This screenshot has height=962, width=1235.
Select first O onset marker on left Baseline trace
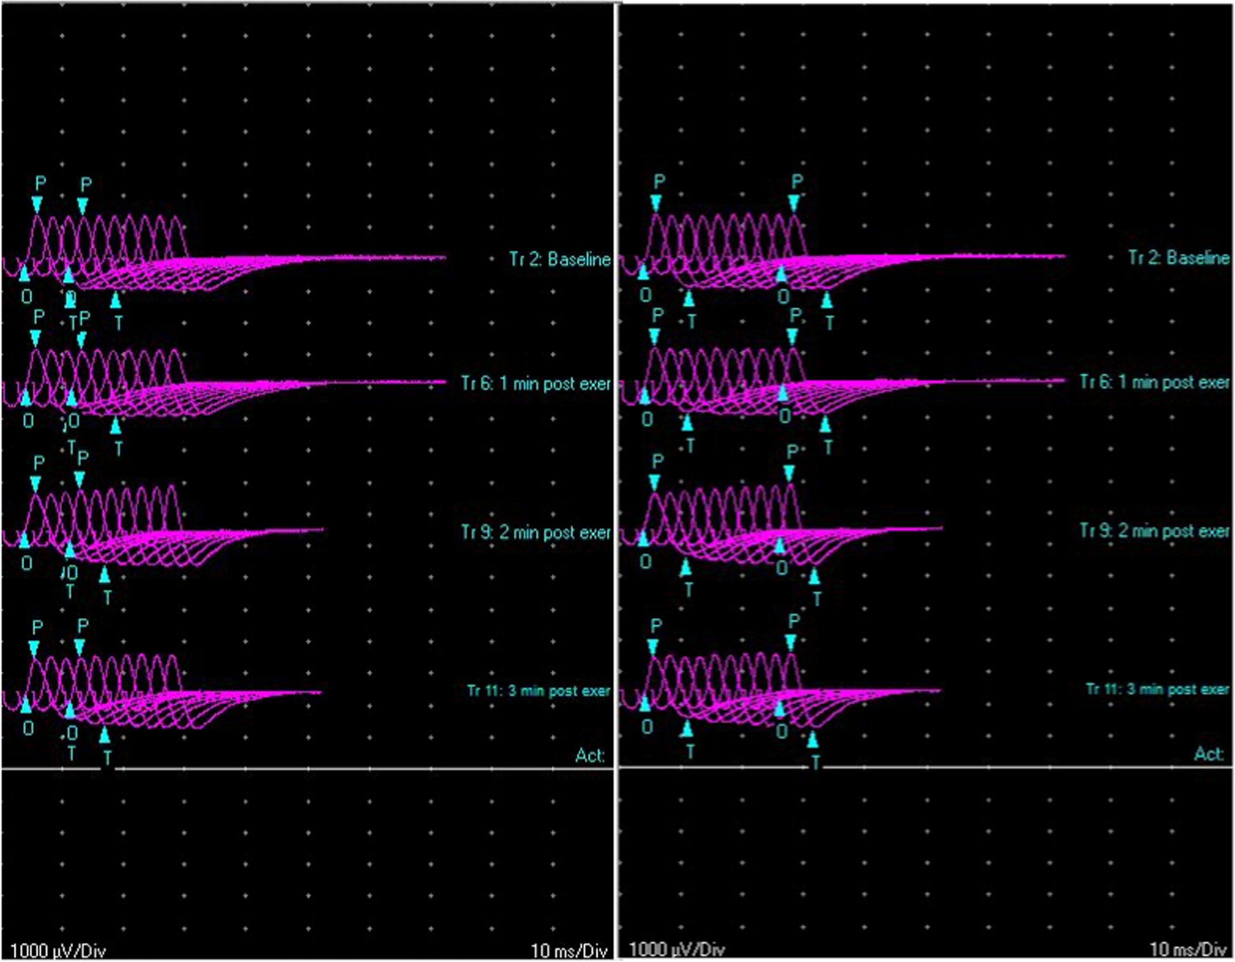point(24,274)
